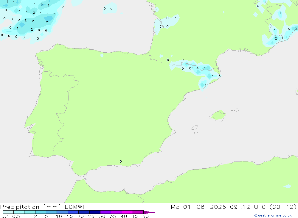Screen dimensions: 298x218
Task: Pick the 10–15 mm blue legend swatch
Action: click(62, 212)
